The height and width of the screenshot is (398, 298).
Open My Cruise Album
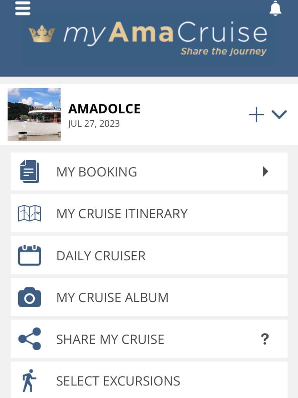149,297
